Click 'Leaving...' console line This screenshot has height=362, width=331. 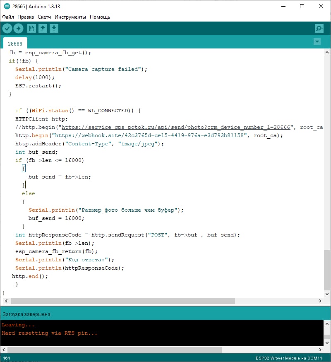[18, 325]
